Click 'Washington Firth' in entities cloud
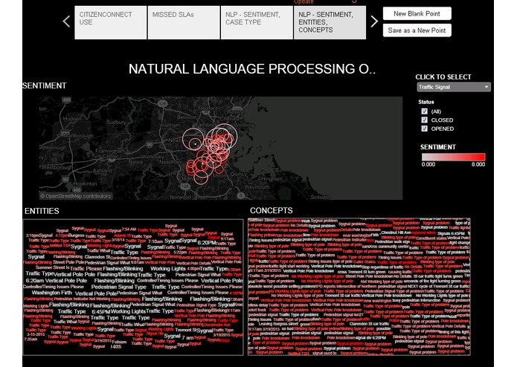Viewport: 517px width, 367px height. click(52, 293)
